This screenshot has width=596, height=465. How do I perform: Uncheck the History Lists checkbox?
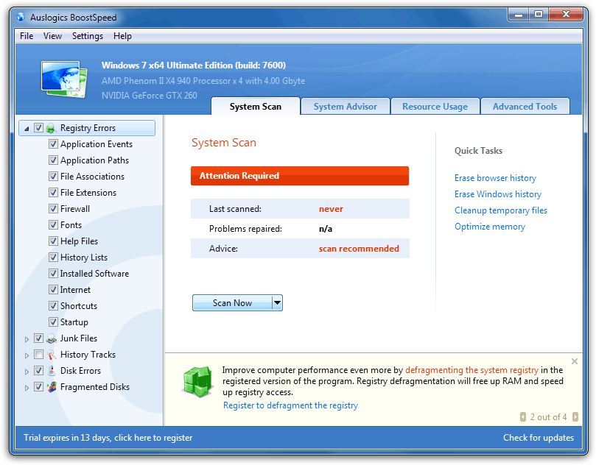coord(53,258)
